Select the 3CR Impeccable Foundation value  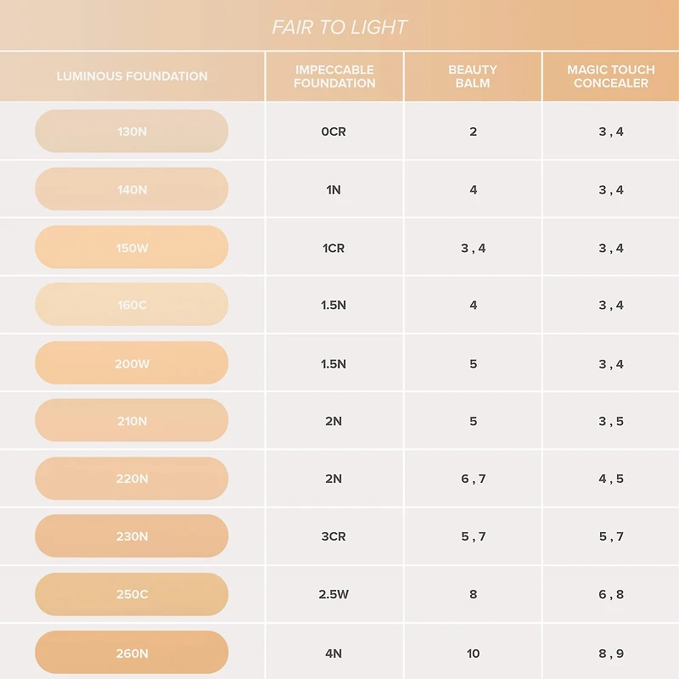[x=334, y=536]
